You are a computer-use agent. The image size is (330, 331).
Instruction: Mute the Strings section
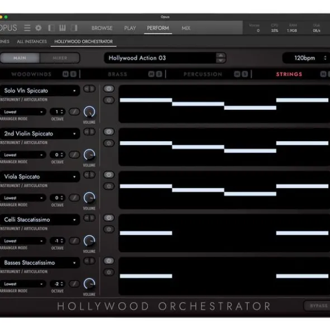point(323,74)
